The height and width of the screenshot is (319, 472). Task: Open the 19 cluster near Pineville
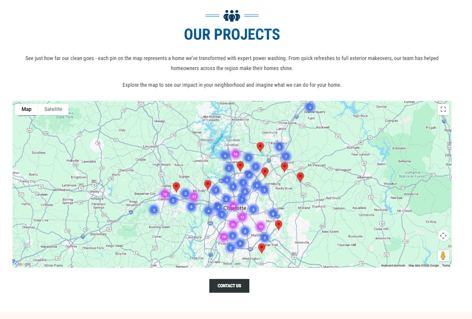(224, 237)
